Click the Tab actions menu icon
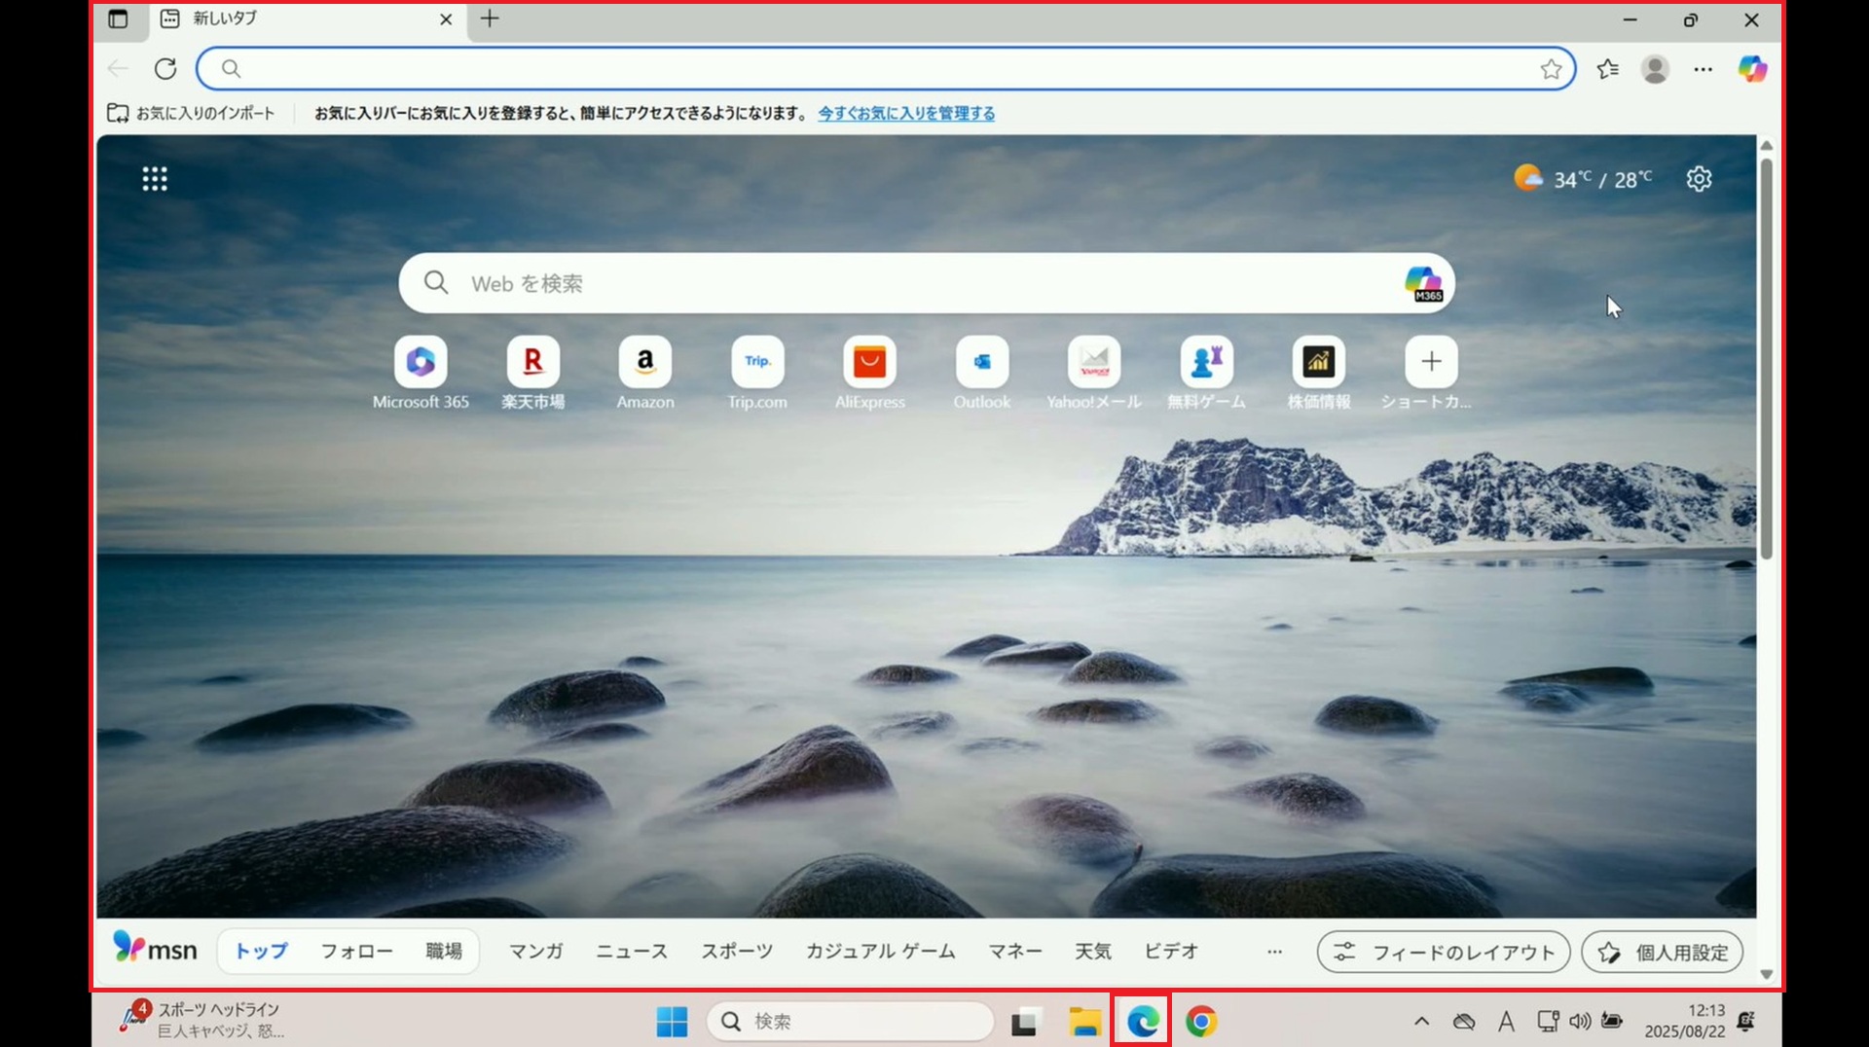The width and height of the screenshot is (1869, 1047). [118, 18]
